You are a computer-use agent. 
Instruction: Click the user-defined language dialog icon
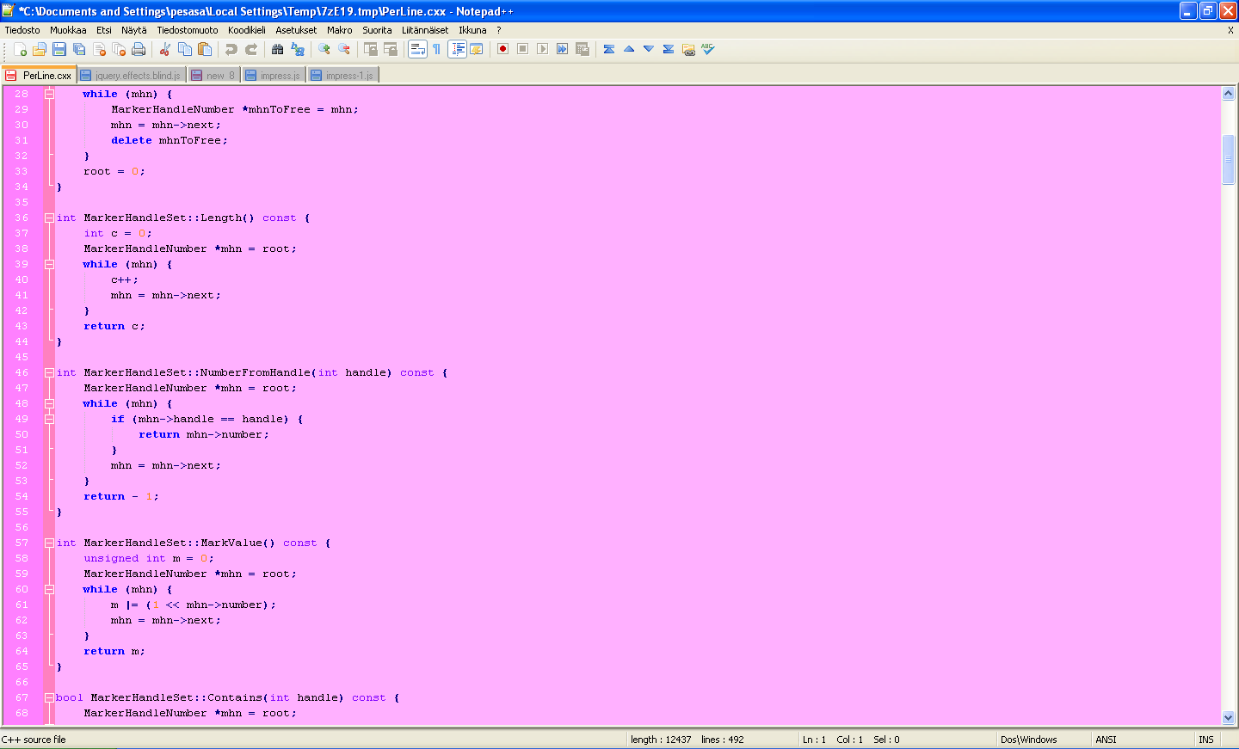(477, 49)
